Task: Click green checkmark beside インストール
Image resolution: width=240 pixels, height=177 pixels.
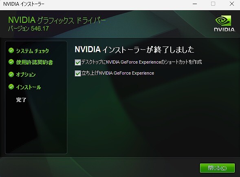Action: click(x=11, y=87)
